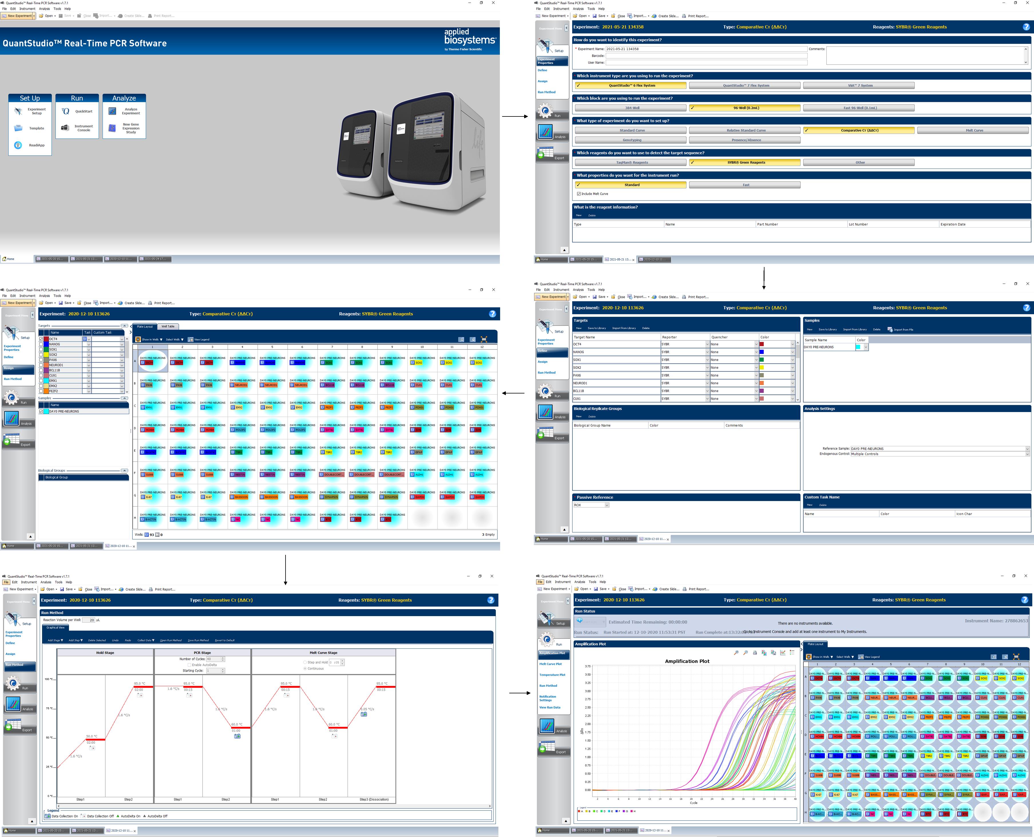This screenshot has height=837, width=1034.
Task: Toggle Include Melt Curve checkbox
Action: click(579, 194)
